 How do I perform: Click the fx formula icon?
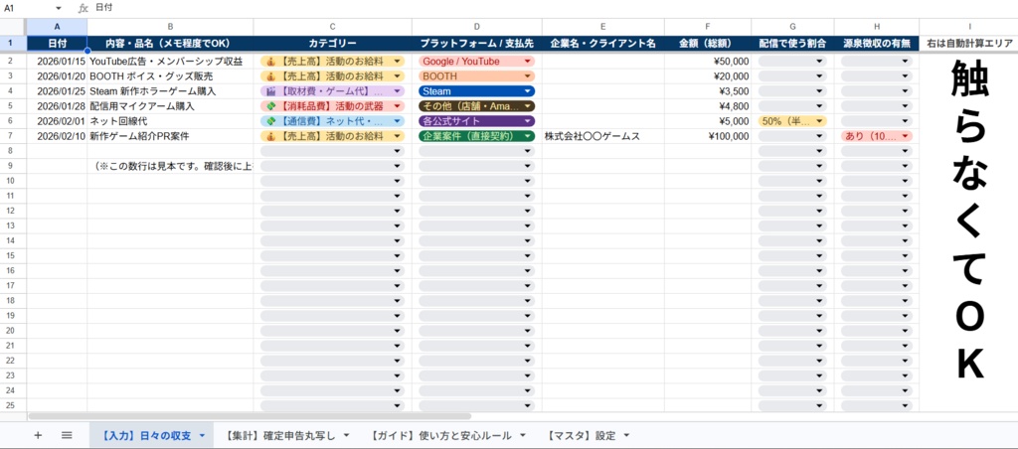pyautogui.click(x=84, y=8)
